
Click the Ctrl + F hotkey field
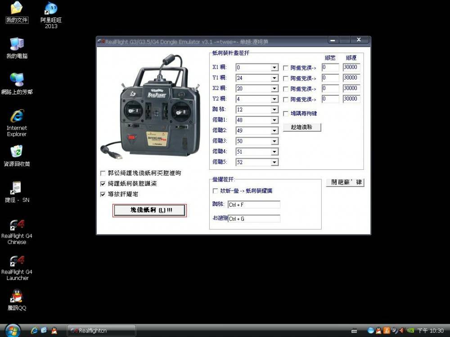pyautogui.click(x=254, y=204)
